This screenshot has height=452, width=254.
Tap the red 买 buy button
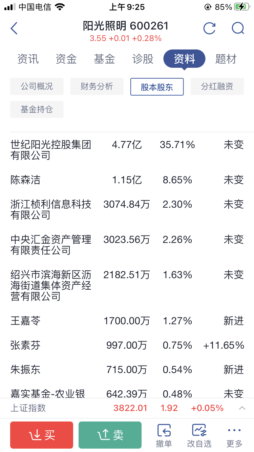(42, 435)
